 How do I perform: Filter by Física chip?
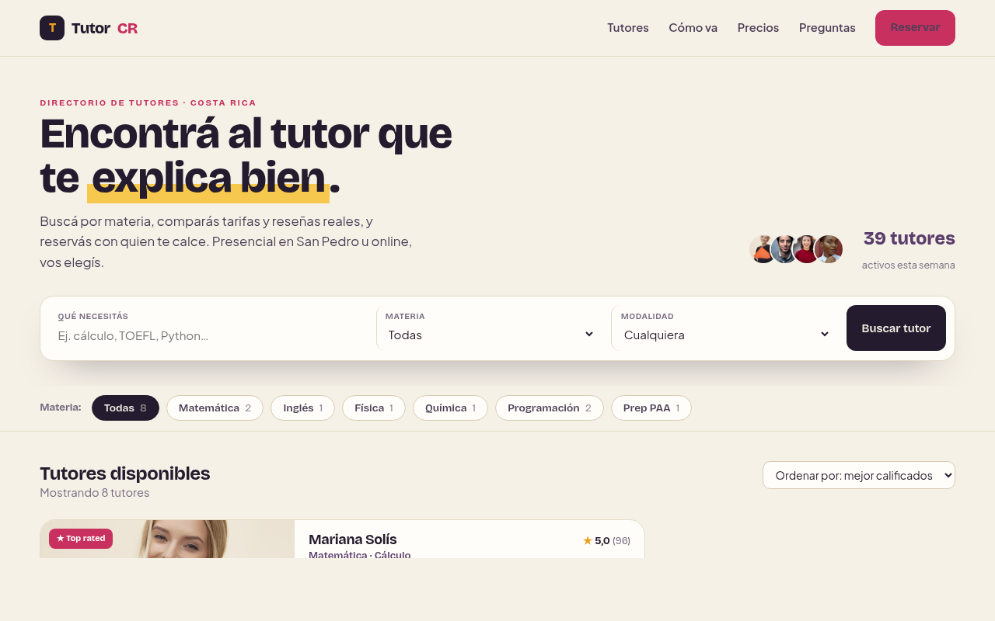point(374,408)
